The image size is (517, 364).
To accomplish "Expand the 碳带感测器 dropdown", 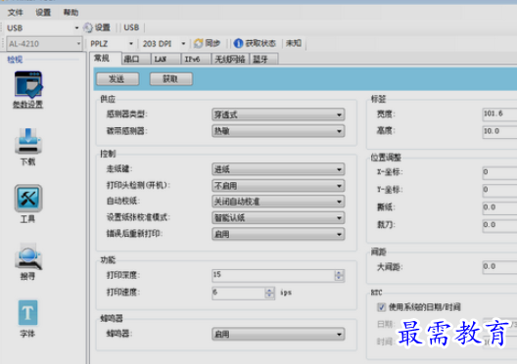I will point(278,131).
